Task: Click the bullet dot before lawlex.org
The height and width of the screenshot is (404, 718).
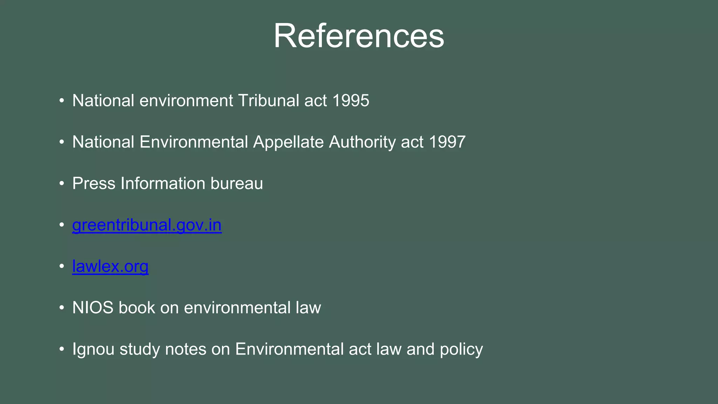Action: click(x=62, y=267)
